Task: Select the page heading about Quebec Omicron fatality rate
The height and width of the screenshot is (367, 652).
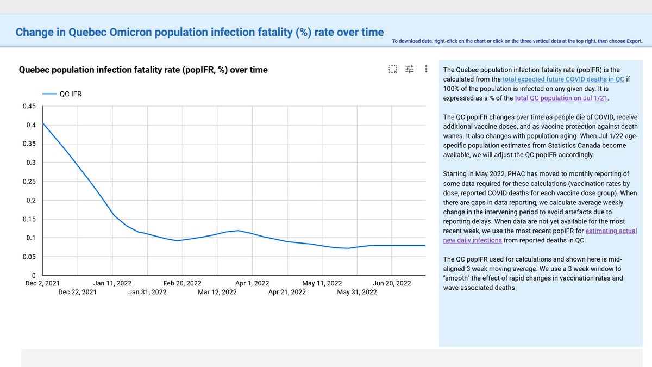Action: click(x=201, y=32)
